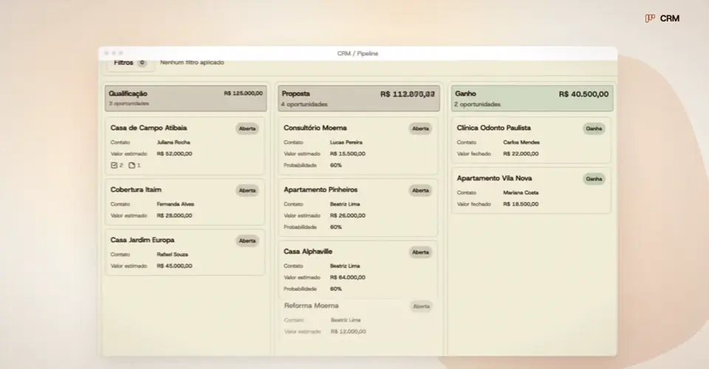Click contact name Juliana Rocha
This screenshot has height=369, width=709.
click(173, 142)
